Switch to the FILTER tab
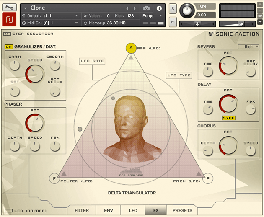This screenshot has height=217, width=264. pyautogui.click(x=82, y=210)
